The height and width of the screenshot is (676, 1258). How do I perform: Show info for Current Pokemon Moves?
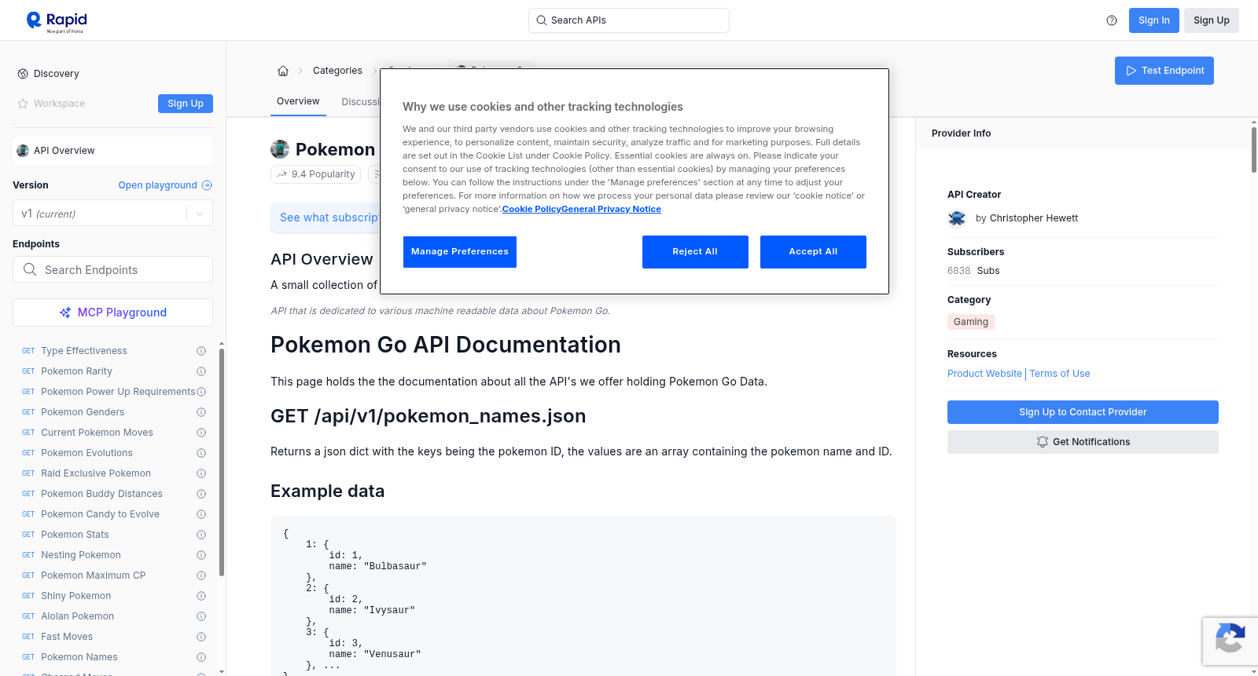coord(201,433)
